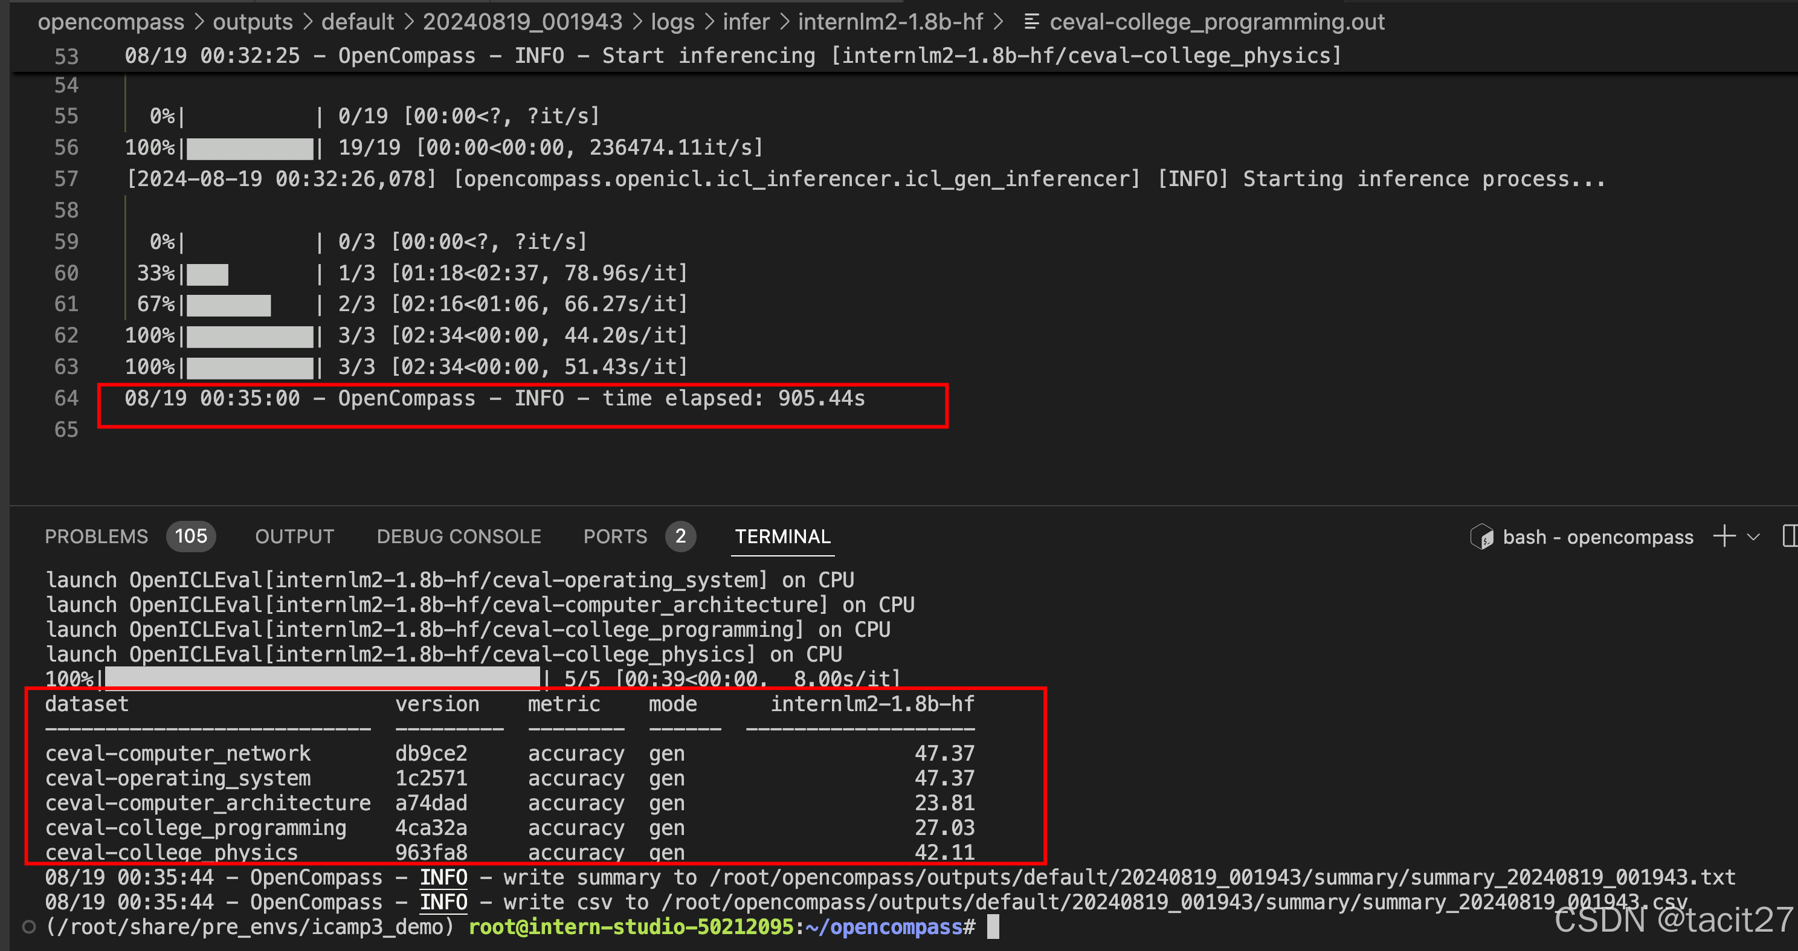Open the terminal launch profile dropdown chevron
Image resolution: width=1798 pixels, height=951 pixels.
(x=1753, y=537)
